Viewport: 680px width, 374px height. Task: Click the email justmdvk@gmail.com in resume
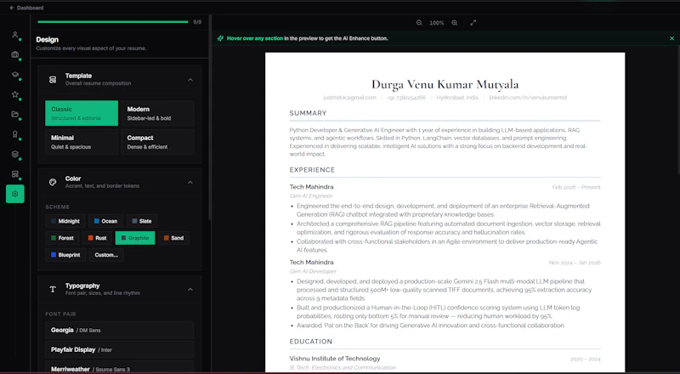(x=349, y=98)
